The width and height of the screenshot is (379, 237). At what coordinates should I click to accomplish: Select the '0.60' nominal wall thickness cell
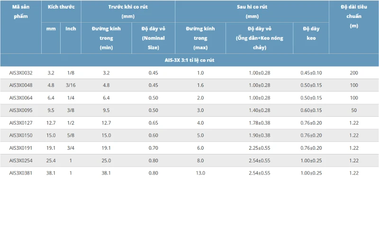point(153,135)
